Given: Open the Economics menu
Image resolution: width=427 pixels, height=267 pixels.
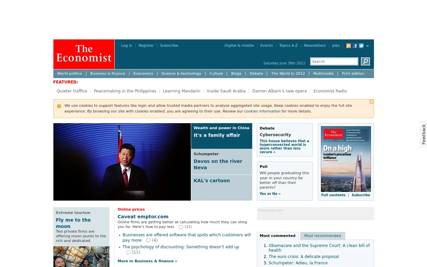Looking at the screenshot, I should [x=143, y=73].
